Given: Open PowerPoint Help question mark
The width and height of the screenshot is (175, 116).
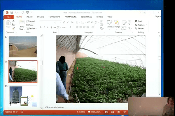Looking at the screenshot, I should pos(140,13).
